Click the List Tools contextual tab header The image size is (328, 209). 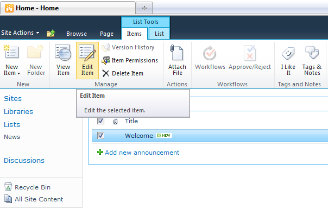pyautogui.click(x=146, y=22)
